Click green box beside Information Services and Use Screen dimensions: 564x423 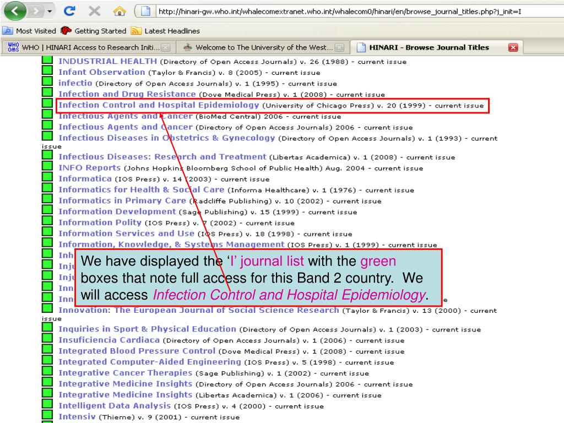47,231
